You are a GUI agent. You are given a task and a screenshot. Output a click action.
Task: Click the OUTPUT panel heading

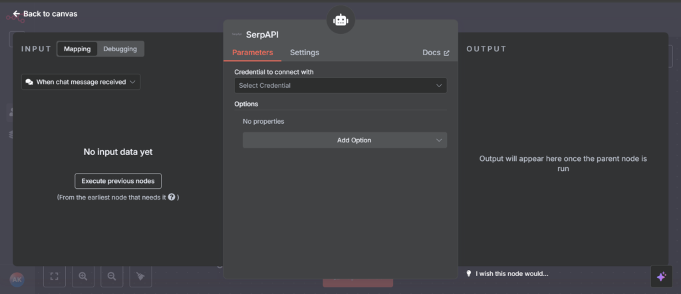[486, 49]
